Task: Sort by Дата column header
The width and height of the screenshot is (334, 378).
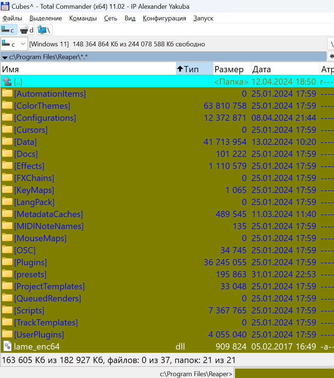Action: 286,69
